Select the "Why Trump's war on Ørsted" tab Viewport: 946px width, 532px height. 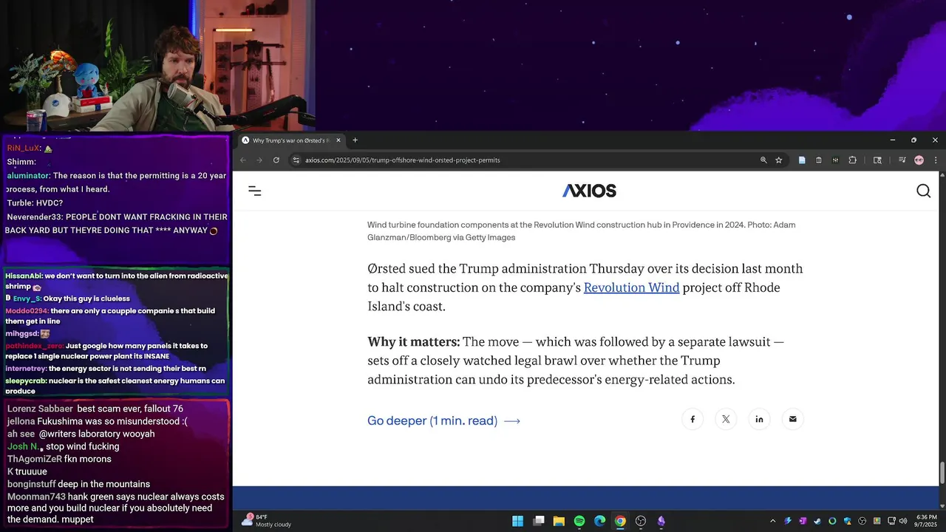point(291,140)
